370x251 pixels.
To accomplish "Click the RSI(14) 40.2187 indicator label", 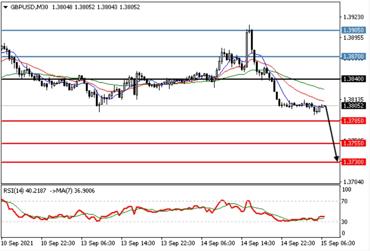I will [25, 191].
